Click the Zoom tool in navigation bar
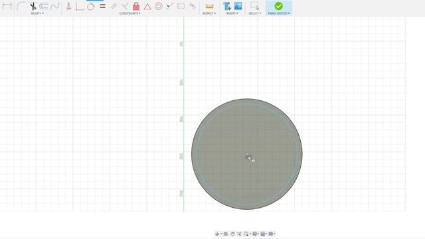This screenshot has height=239, width=425. point(239,234)
